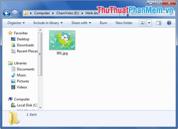This screenshot has width=178, height=129.
Task: Click the Documents library icon
Action: (x=13, y=69)
